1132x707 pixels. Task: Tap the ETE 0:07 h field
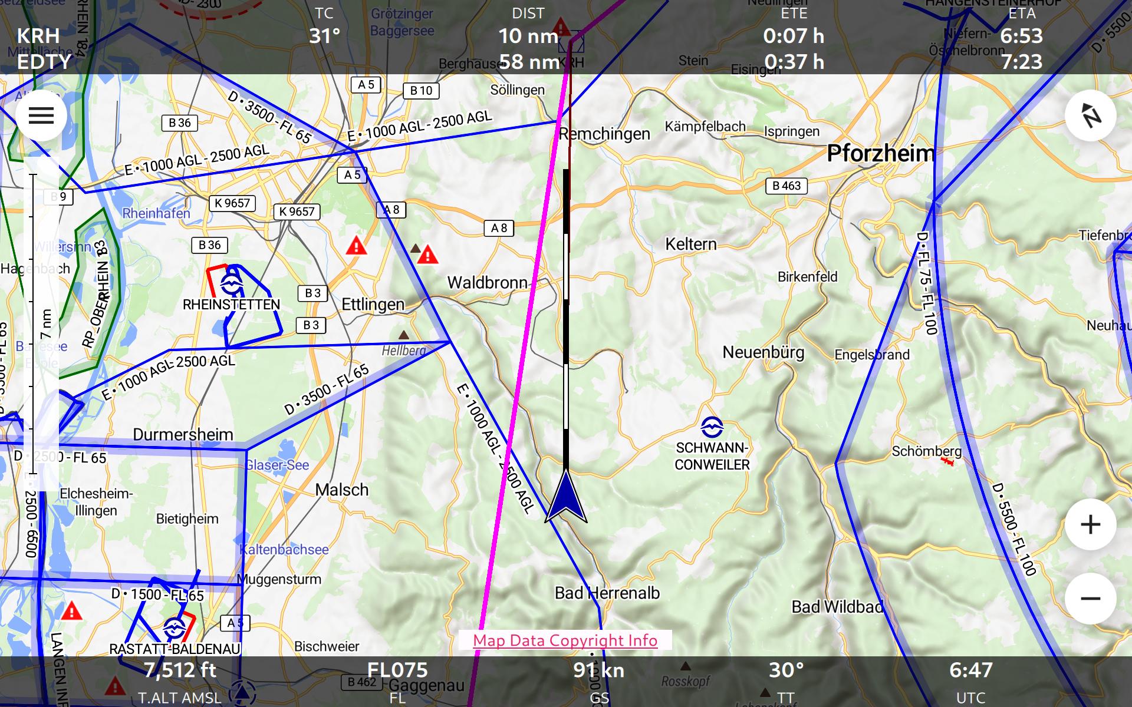point(794,27)
